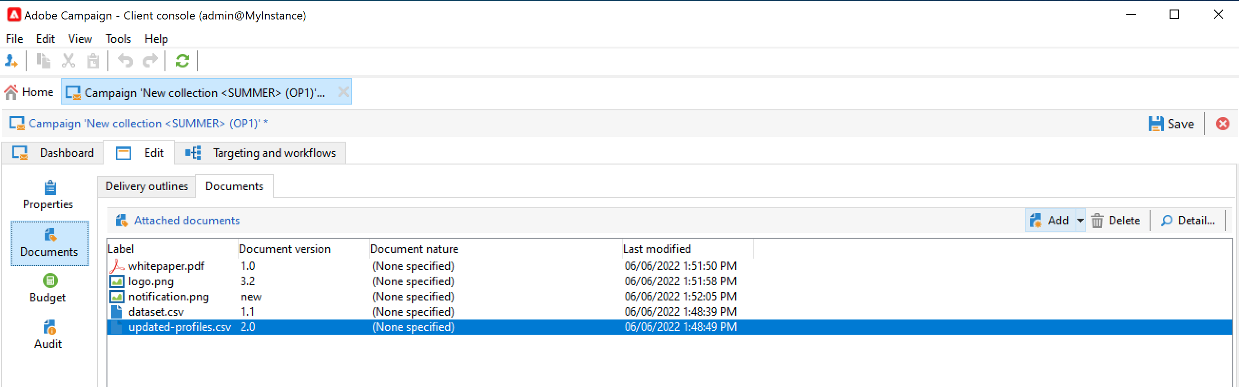Screen dimensions: 1239x387
Task: Click timestamp 06/06/2022 1:51:50 PM
Action: coord(680,266)
